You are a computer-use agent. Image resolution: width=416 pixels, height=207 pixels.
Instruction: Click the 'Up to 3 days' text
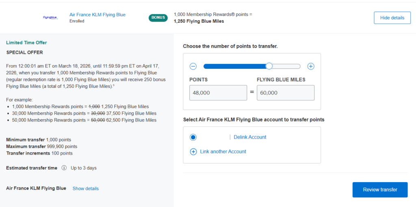coord(84,168)
